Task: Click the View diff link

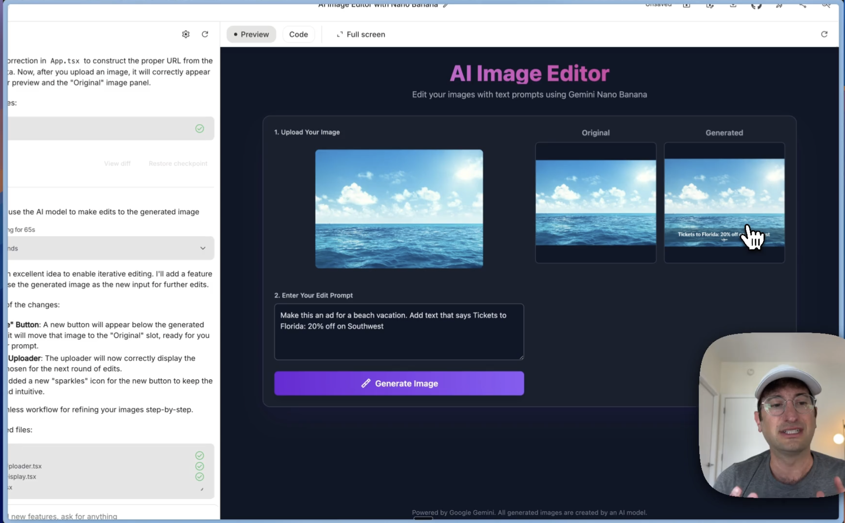Action: click(x=117, y=163)
